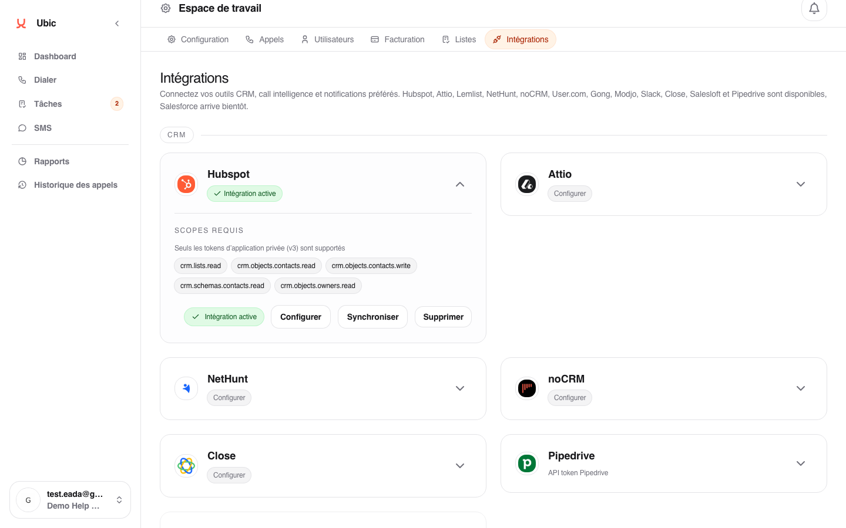
Task: Open the account switcher for test.eada
Action: [x=70, y=500]
